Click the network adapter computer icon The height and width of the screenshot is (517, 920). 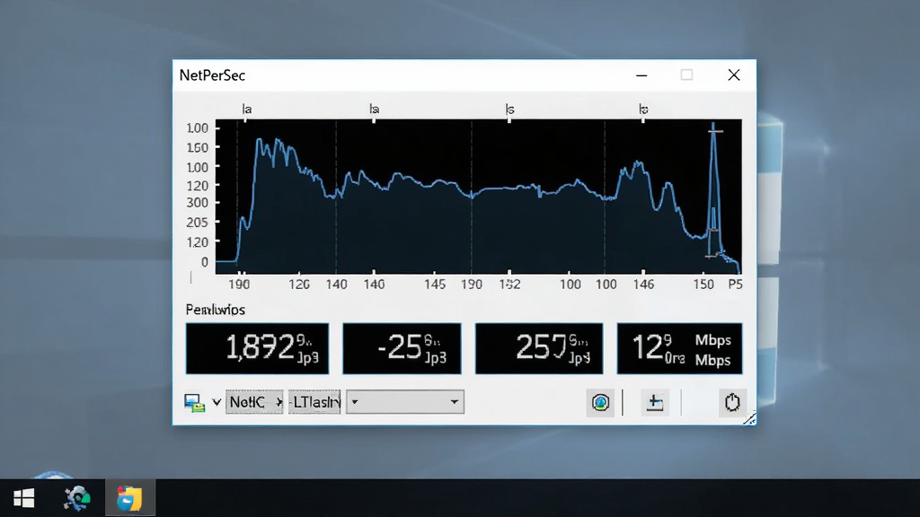[194, 403]
